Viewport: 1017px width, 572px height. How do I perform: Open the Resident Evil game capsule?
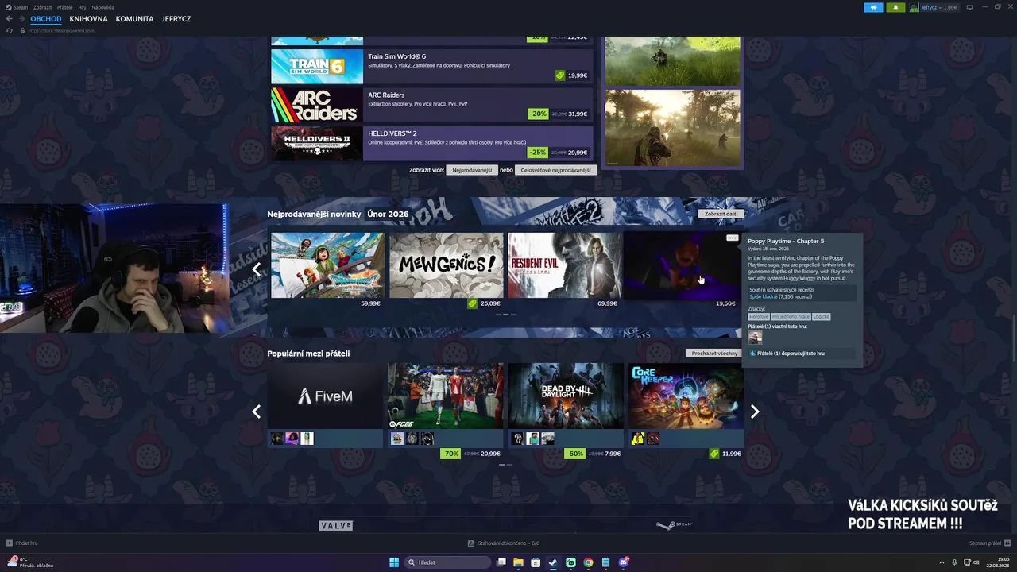point(564,265)
